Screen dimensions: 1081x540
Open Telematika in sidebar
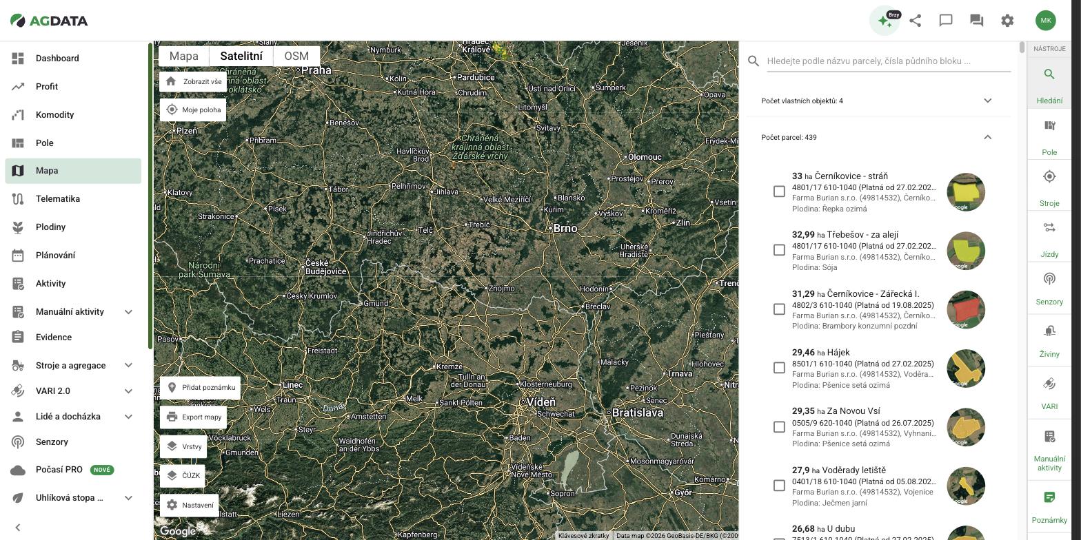(73, 199)
